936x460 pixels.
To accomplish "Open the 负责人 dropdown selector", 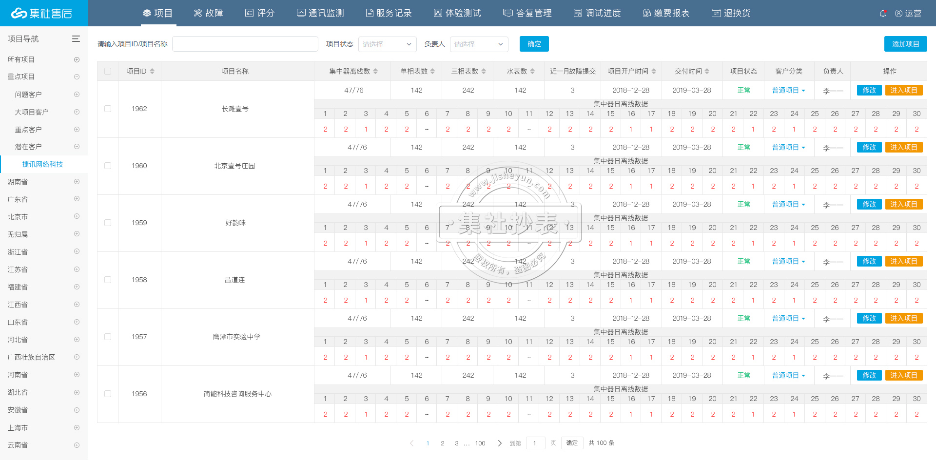I will (479, 44).
